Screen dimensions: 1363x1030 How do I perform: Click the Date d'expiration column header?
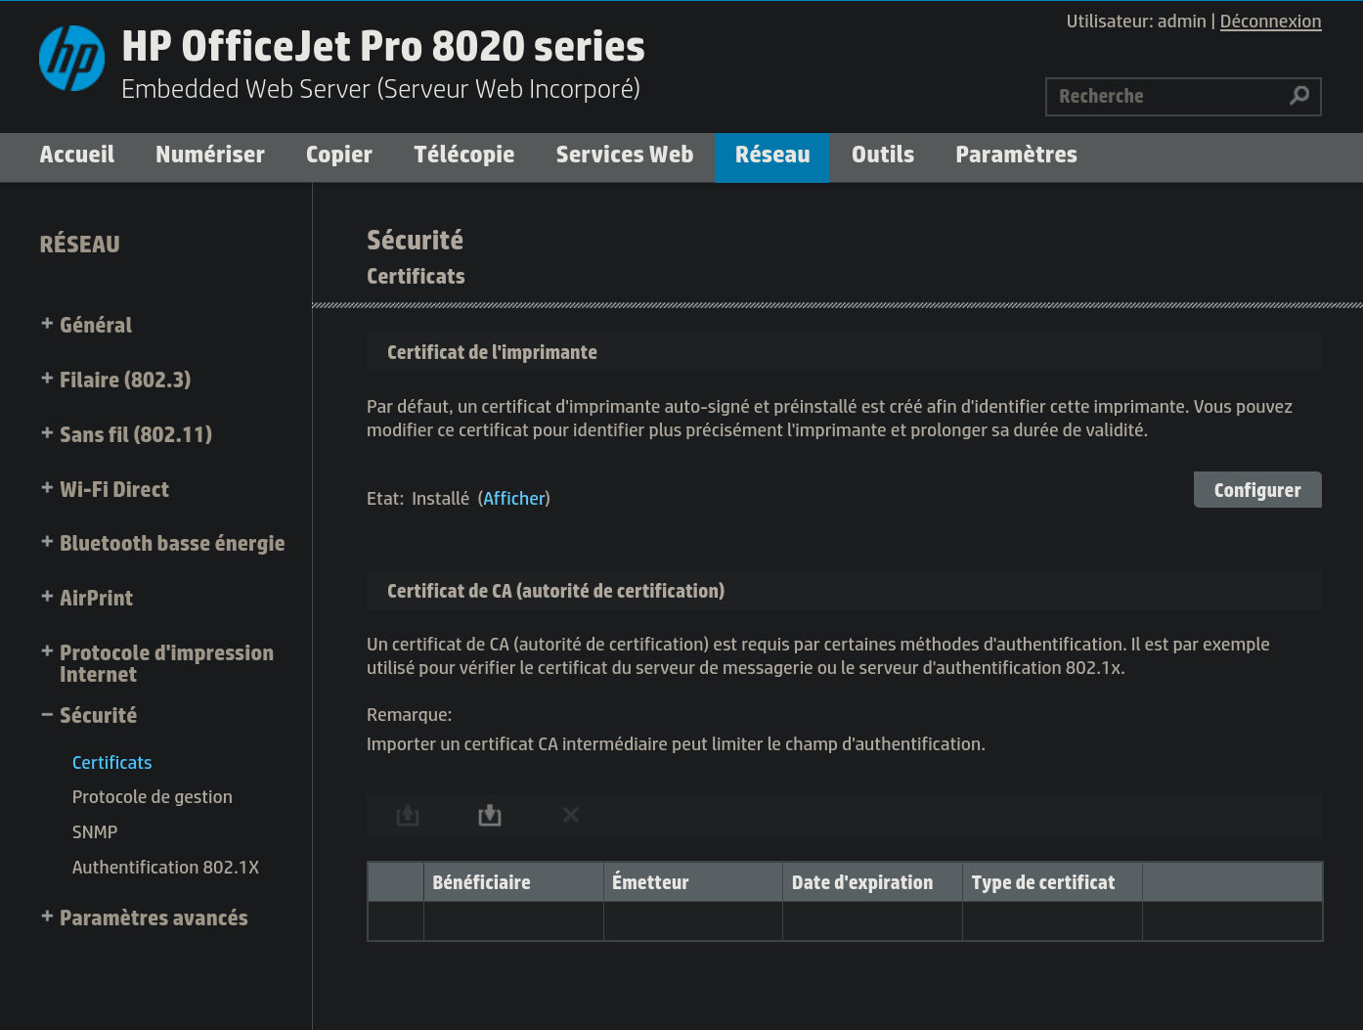(x=872, y=882)
